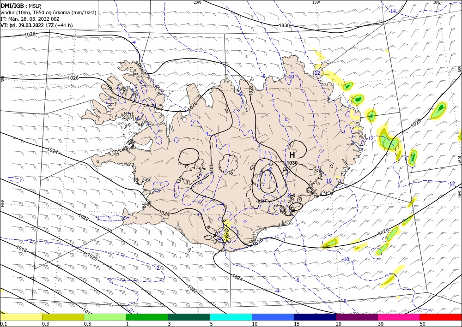Select the light green 0.5 legend swatch
This screenshot has width=462, height=327.
pyautogui.click(x=105, y=317)
